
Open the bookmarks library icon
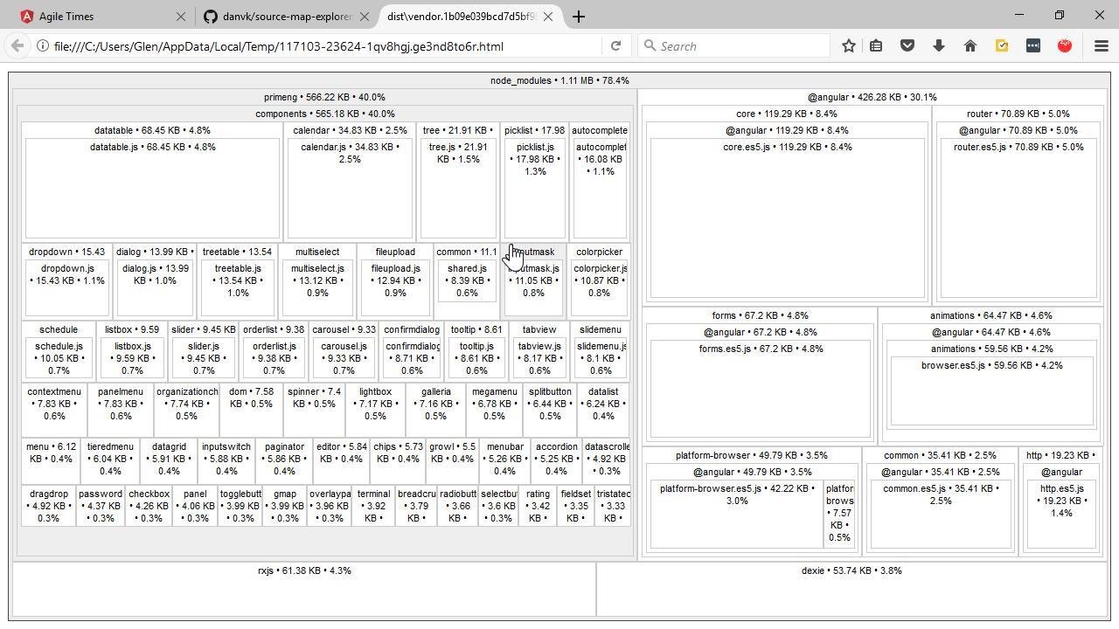[876, 45]
